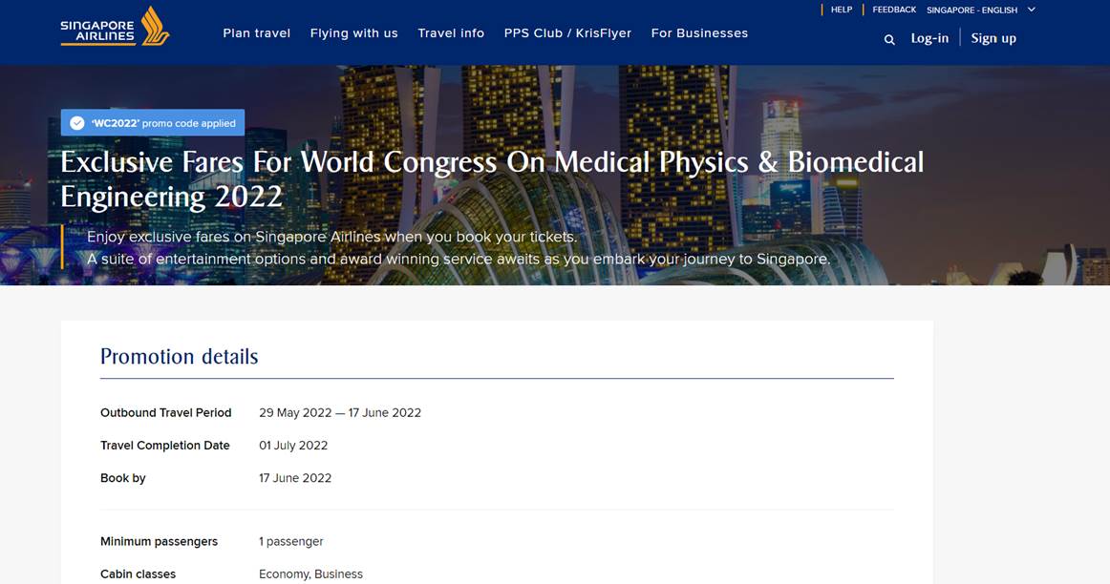The height and width of the screenshot is (584, 1110).
Task: Click the 'WC2022' promo code applied badge
Action: click(153, 123)
